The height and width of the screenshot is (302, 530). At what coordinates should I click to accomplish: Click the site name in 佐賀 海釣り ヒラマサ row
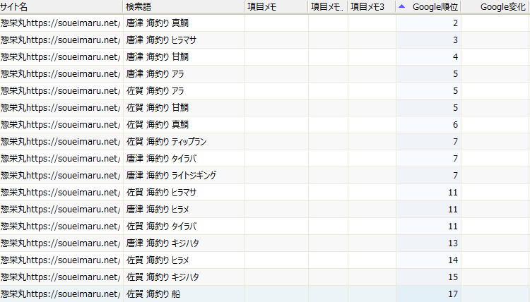click(61, 193)
